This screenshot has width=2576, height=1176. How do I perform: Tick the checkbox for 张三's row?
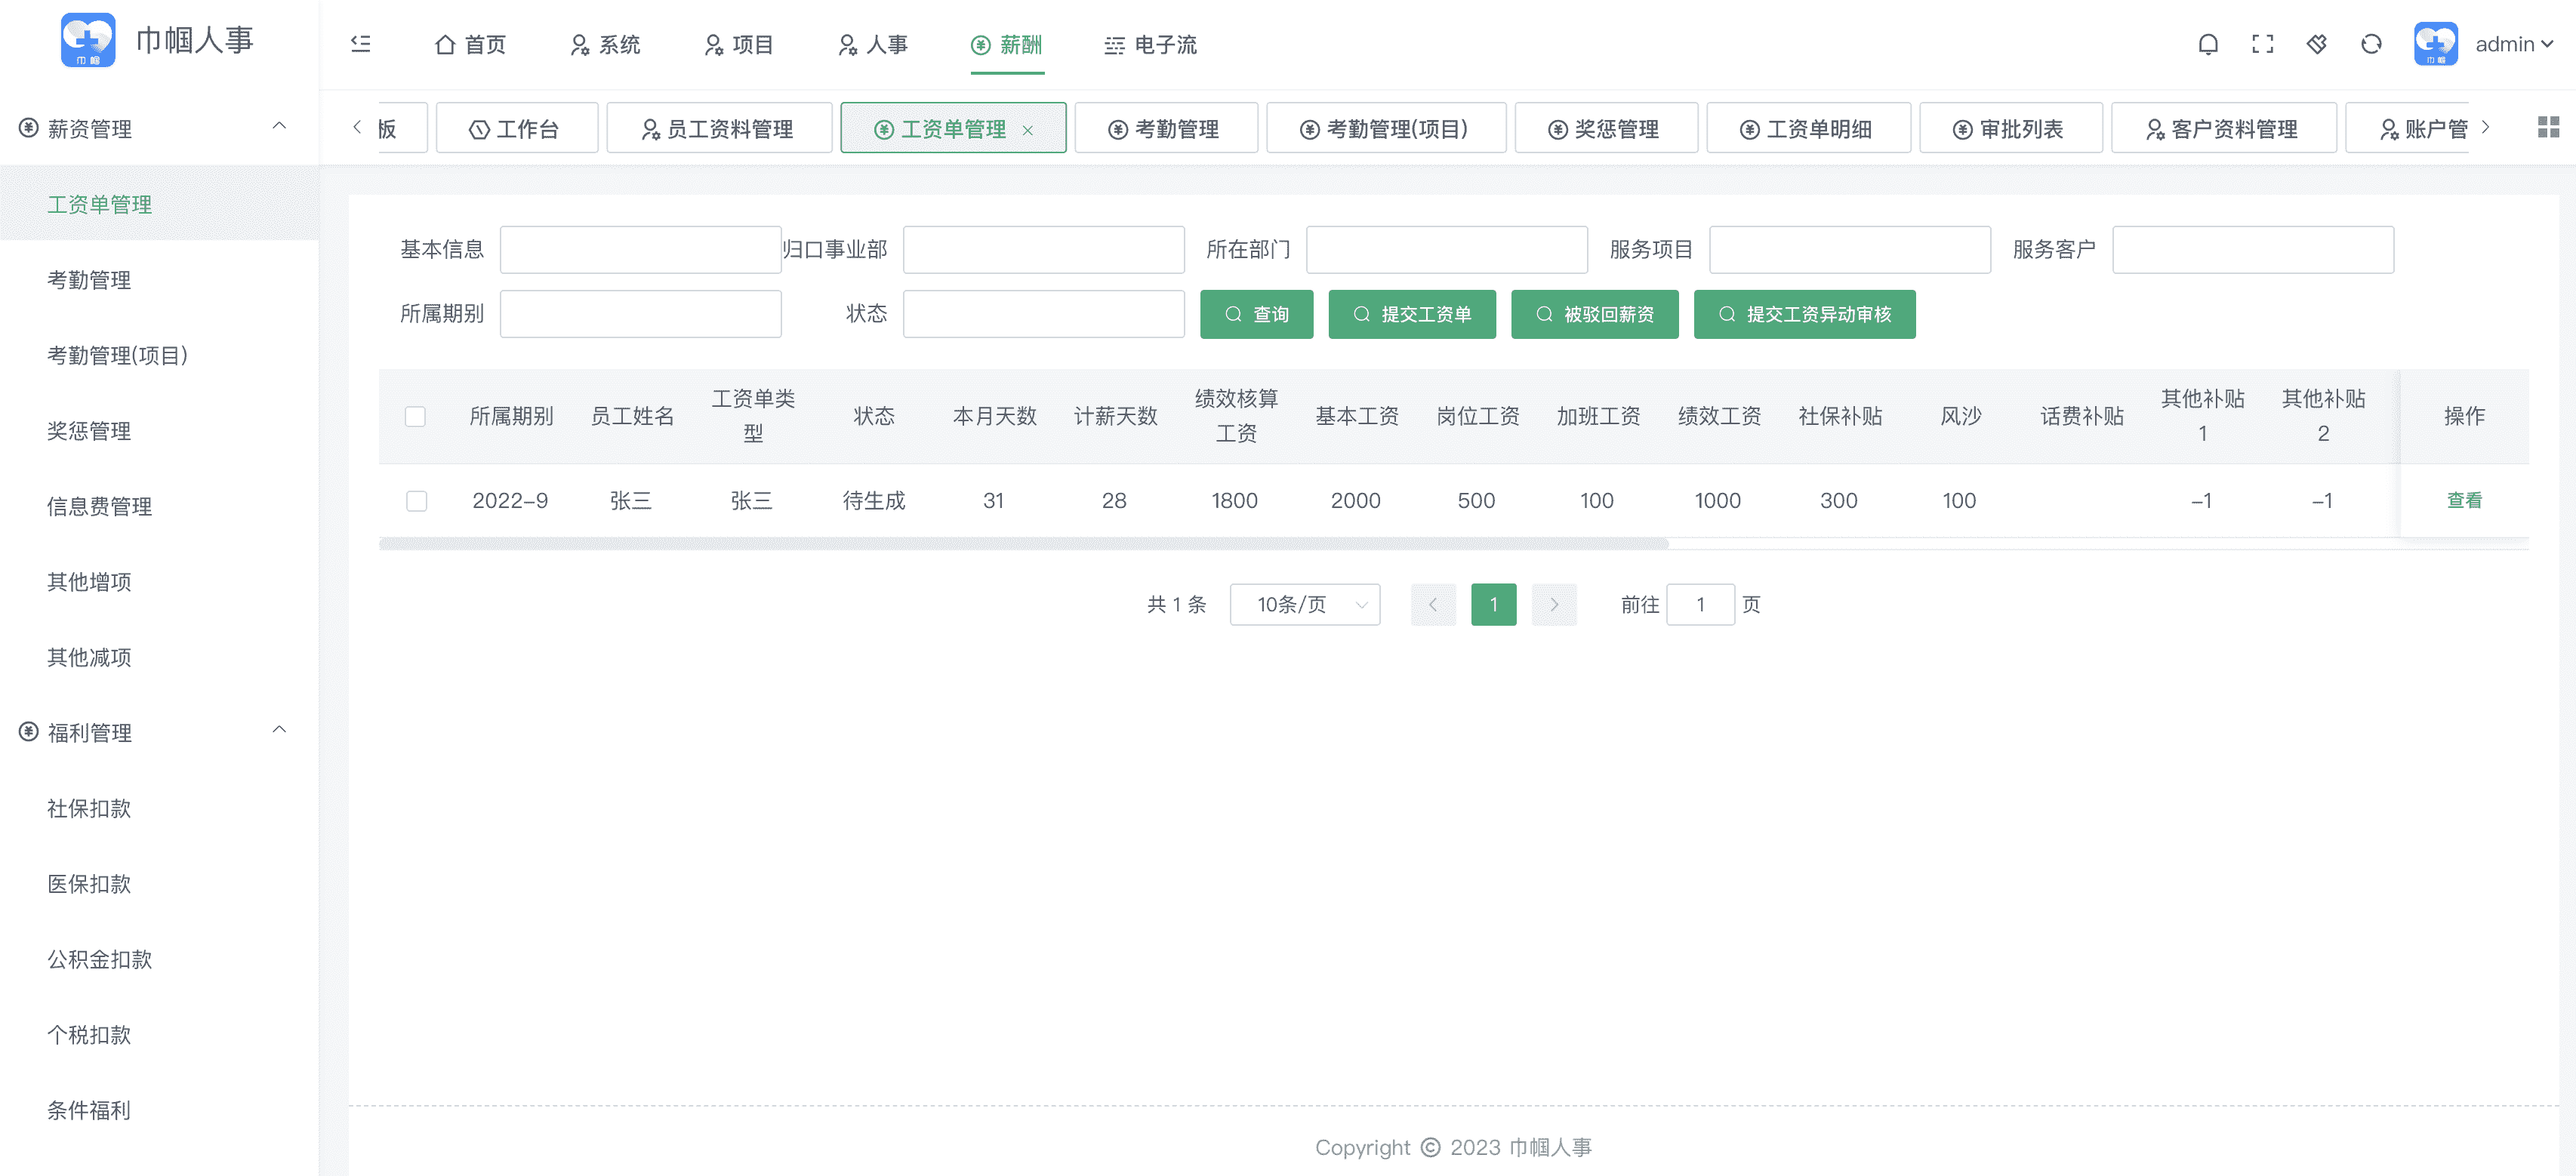pos(416,500)
